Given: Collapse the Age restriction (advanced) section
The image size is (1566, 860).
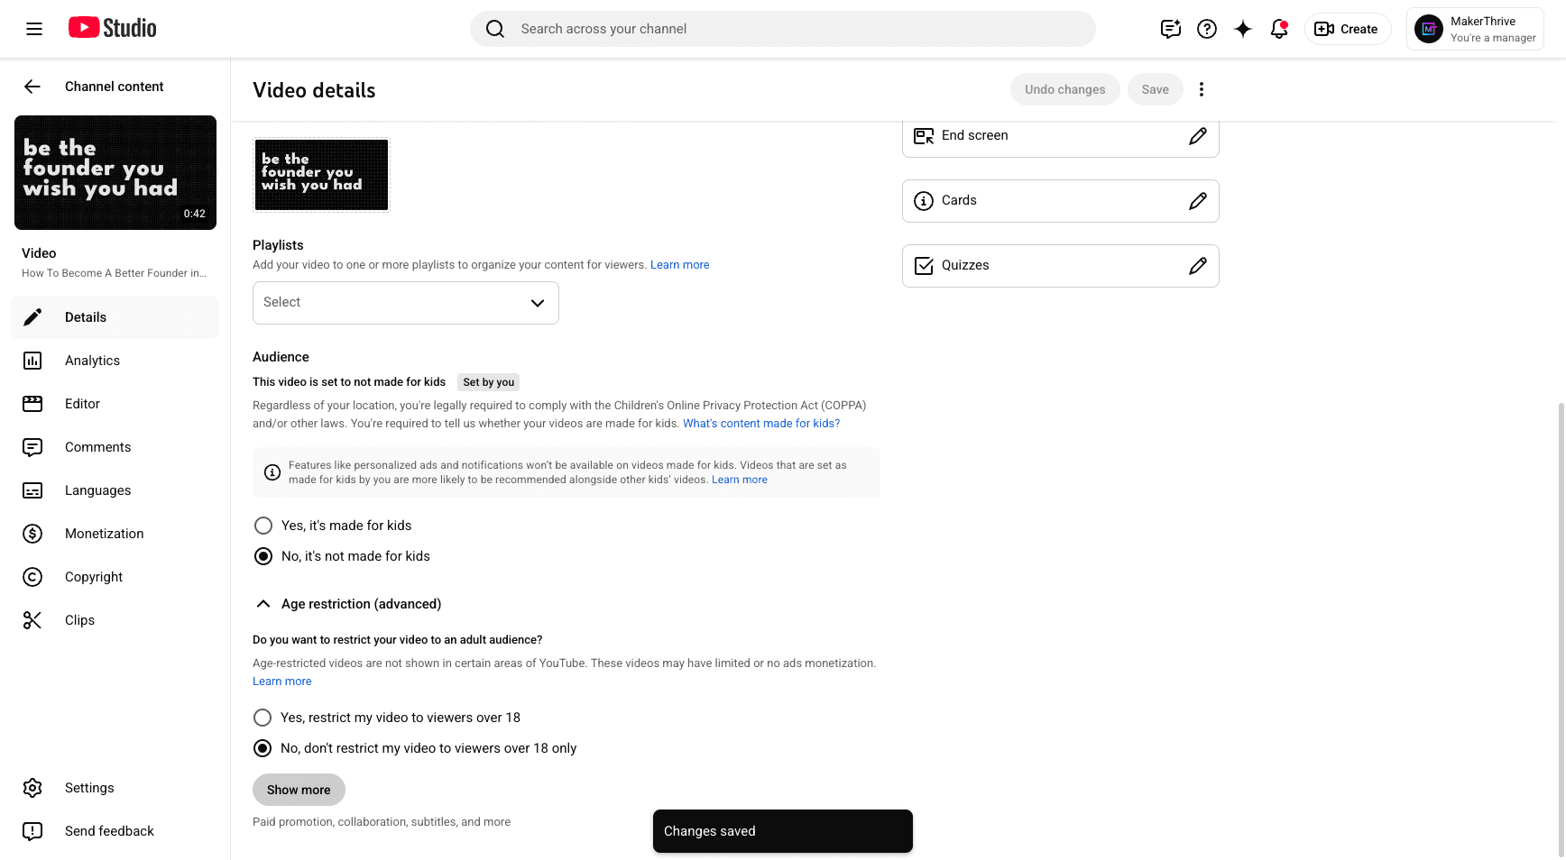Looking at the screenshot, I should (263, 604).
